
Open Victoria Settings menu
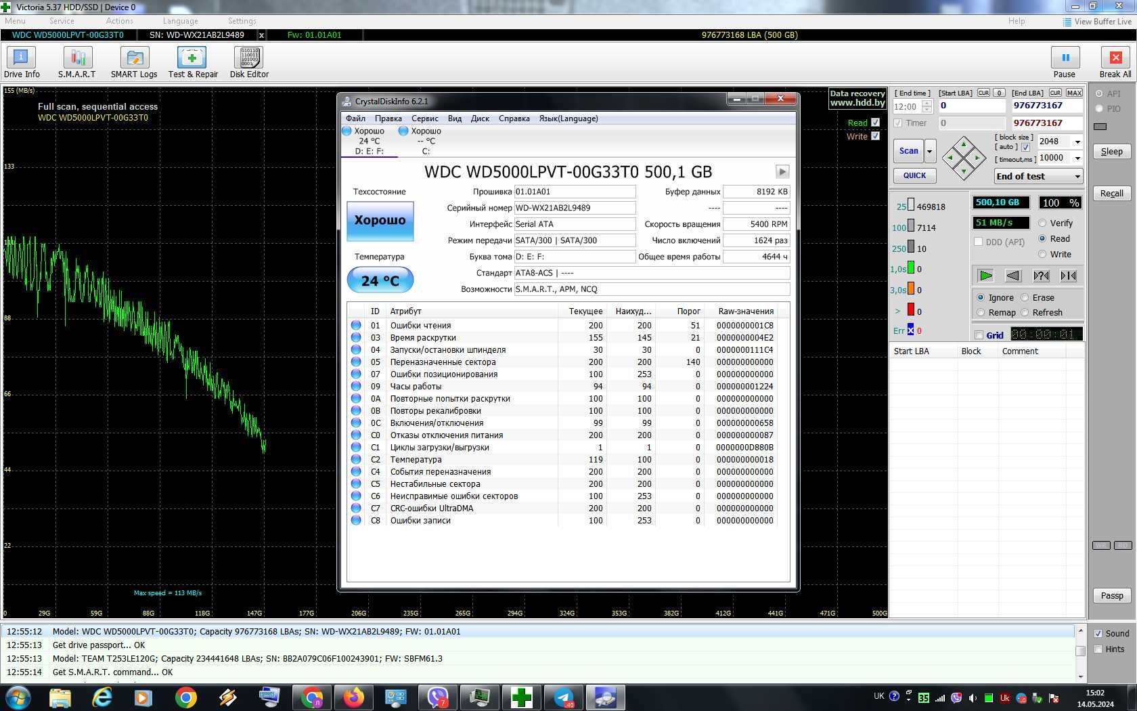pyautogui.click(x=242, y=21)
